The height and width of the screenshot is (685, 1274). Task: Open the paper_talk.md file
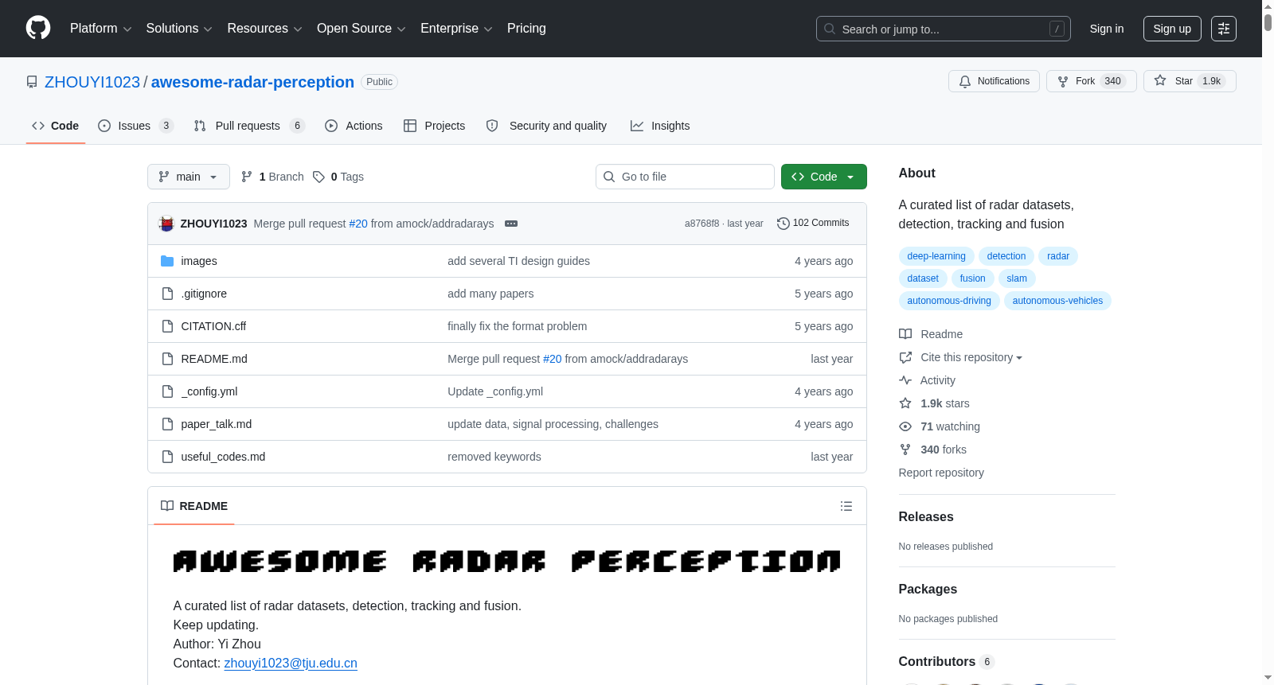[x=217, y=424]
